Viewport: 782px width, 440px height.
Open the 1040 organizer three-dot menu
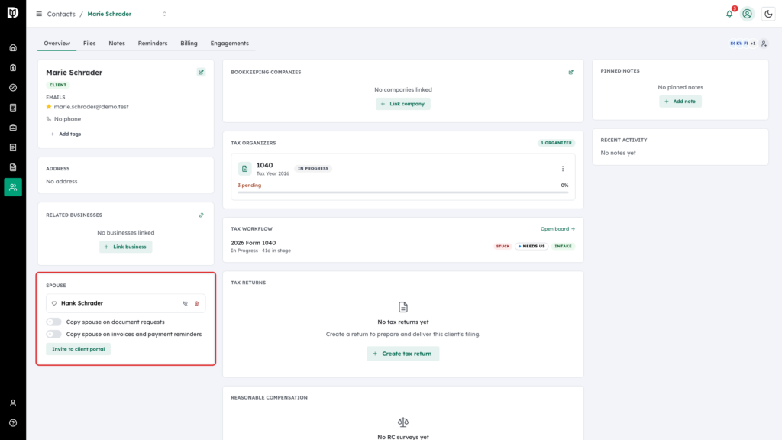[x=563, y=169]
